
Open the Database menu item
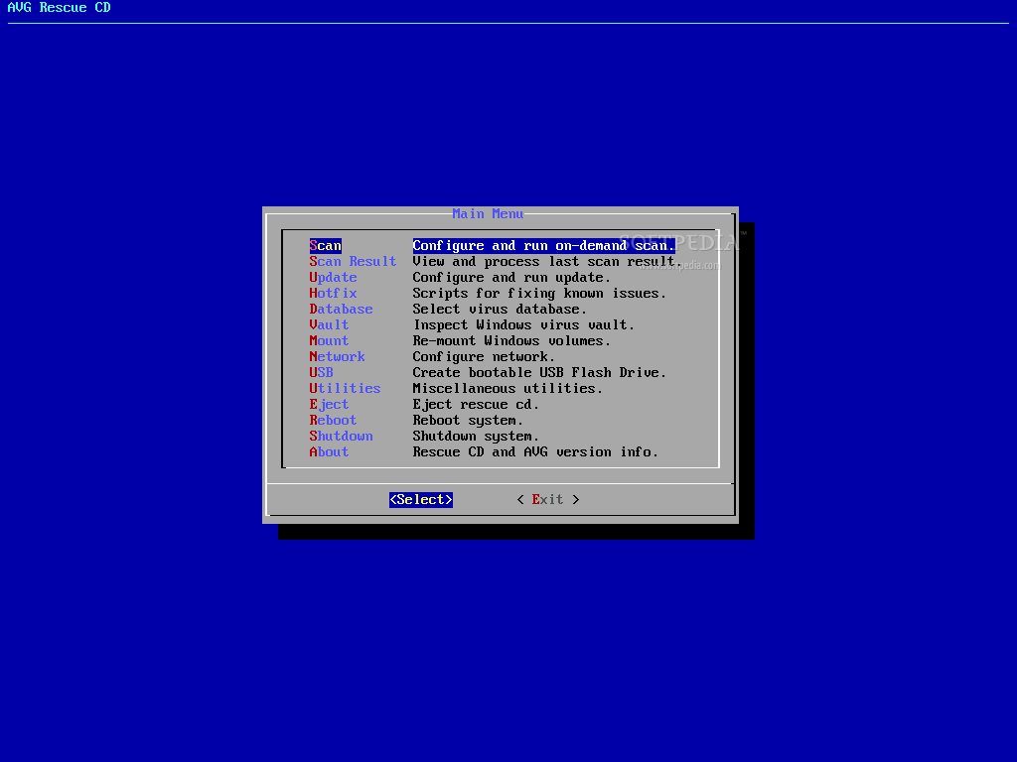[342, 310]
